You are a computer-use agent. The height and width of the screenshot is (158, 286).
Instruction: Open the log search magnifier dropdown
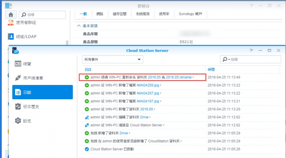(x=226, y=60)
